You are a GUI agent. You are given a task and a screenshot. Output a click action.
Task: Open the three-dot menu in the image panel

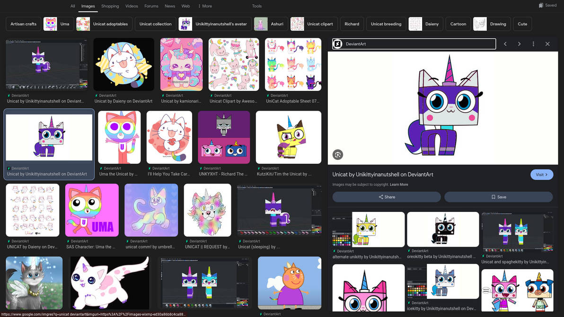(533, 44)
